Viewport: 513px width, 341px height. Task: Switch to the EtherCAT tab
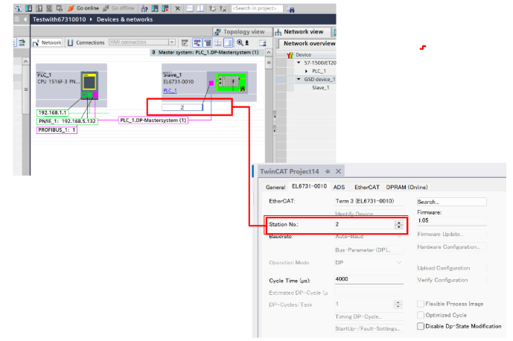[367, 187]
